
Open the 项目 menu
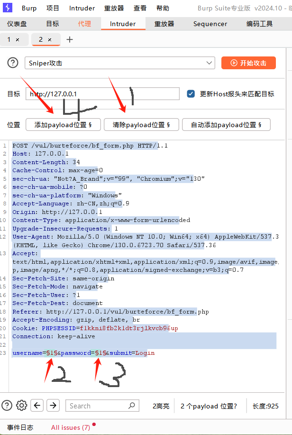[x=53, y=8]
